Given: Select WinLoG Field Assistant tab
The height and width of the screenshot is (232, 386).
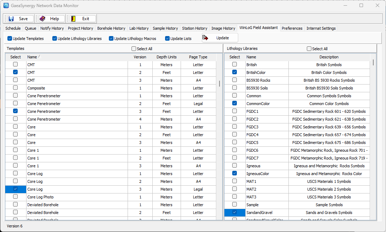Looking at the screenshot, I should 258,28.
